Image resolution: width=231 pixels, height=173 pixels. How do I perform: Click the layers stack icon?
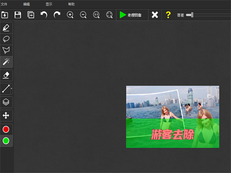point(6,102)
